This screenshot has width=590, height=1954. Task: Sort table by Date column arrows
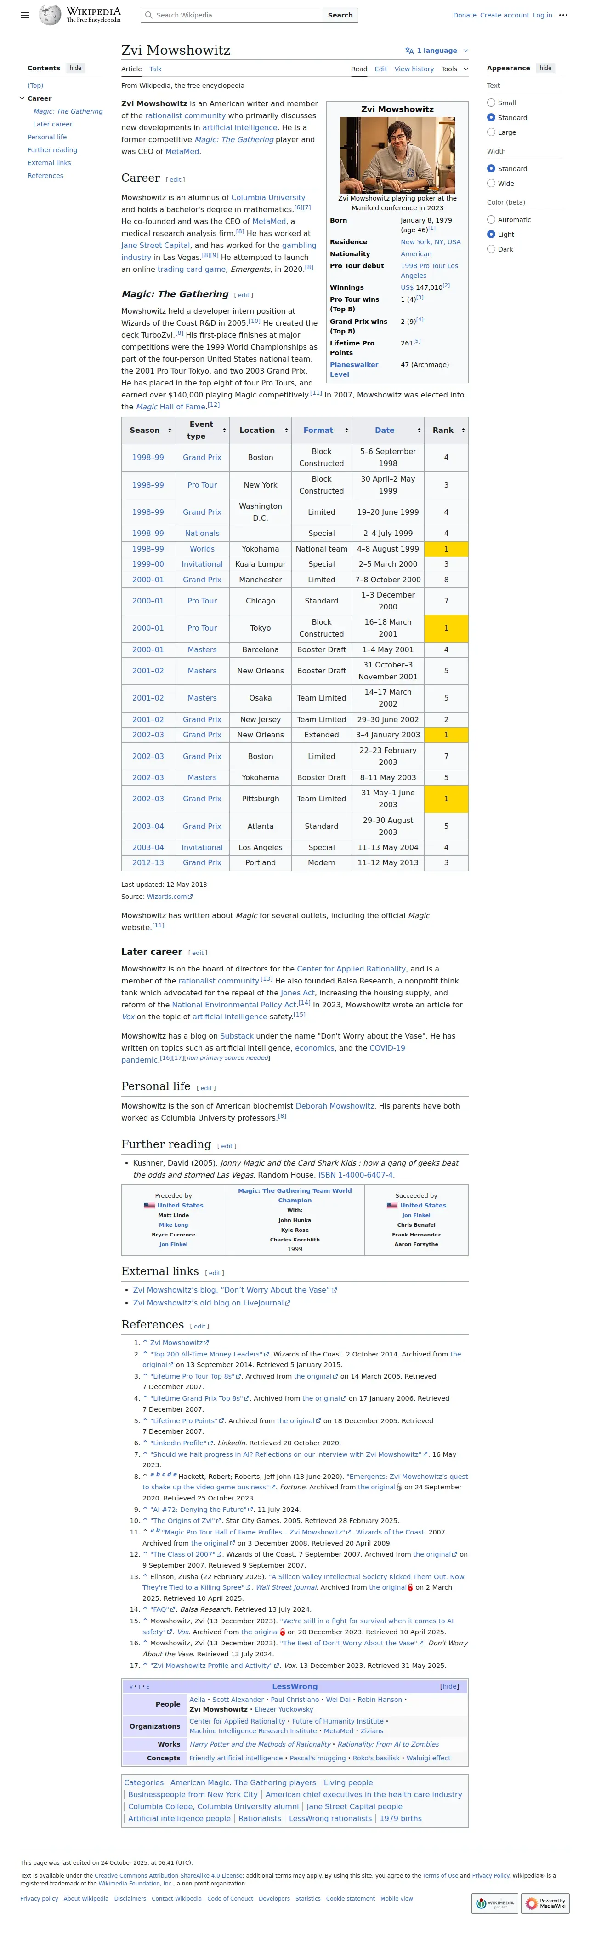tap(419, 430)
